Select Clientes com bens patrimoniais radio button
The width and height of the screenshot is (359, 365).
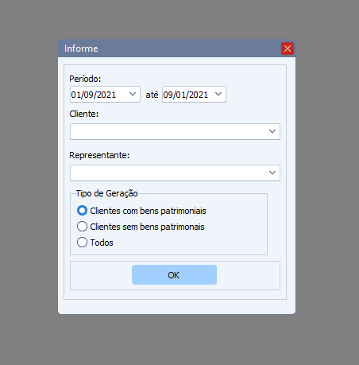[x=82, y=211]
